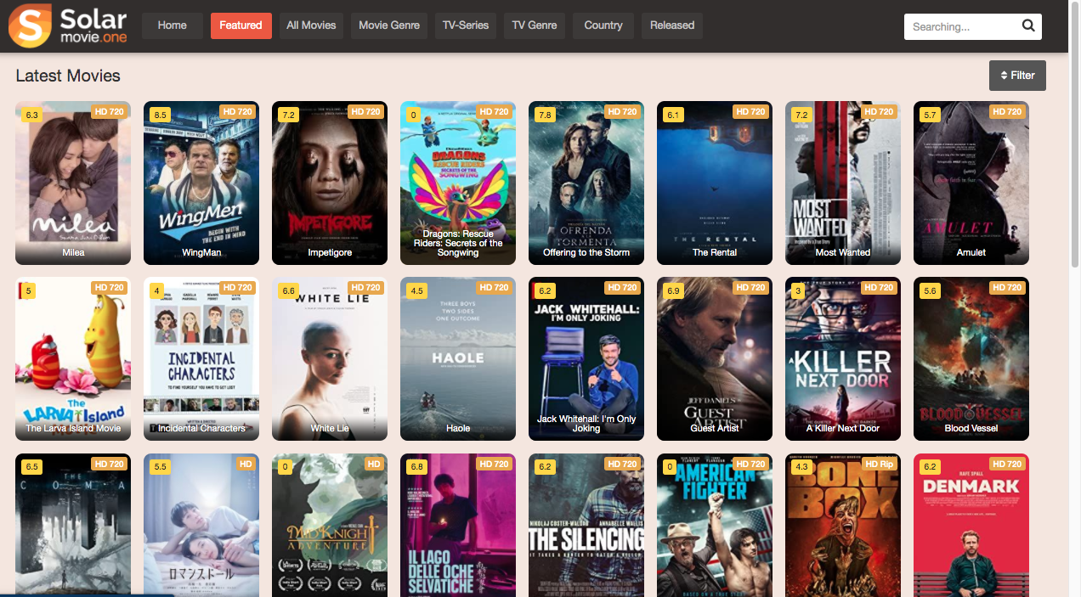1081x597 pixels.
Task: Click the 6.9 rating on Guest Artist
Action: point(673,290)
